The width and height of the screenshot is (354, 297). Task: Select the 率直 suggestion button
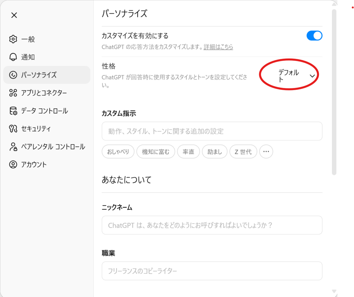tap(188, 151)
